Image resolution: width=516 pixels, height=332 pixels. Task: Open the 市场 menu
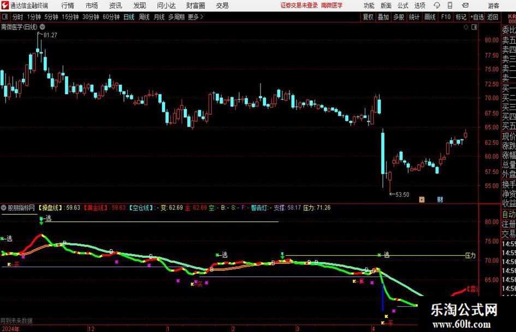tap(92, 5)
